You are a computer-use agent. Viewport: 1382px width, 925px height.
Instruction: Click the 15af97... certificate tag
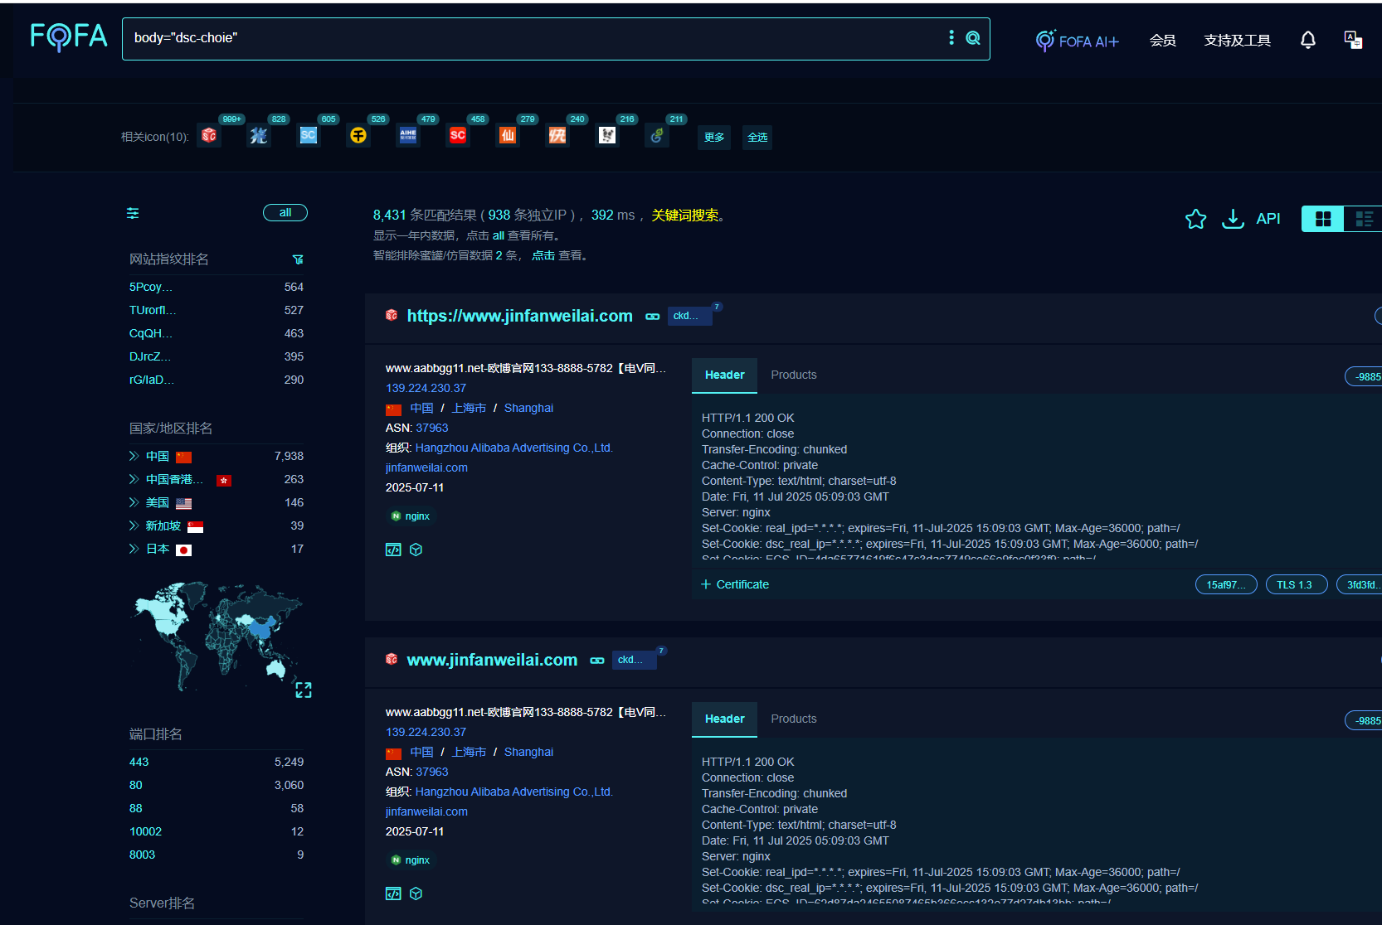click(1225, 584)
